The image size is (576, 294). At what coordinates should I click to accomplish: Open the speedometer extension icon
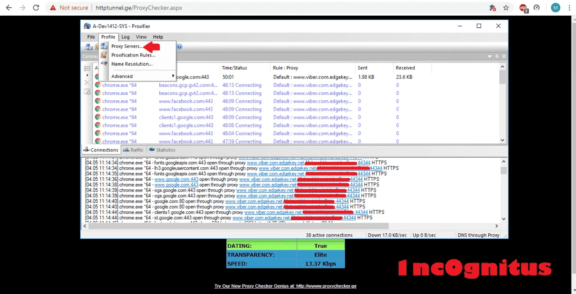pyautogui.click(x=536, y=8)
